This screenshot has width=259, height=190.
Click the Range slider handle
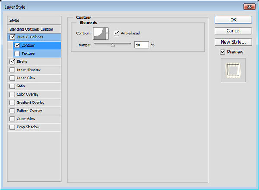pyautogui.click(x=113, y=45)
